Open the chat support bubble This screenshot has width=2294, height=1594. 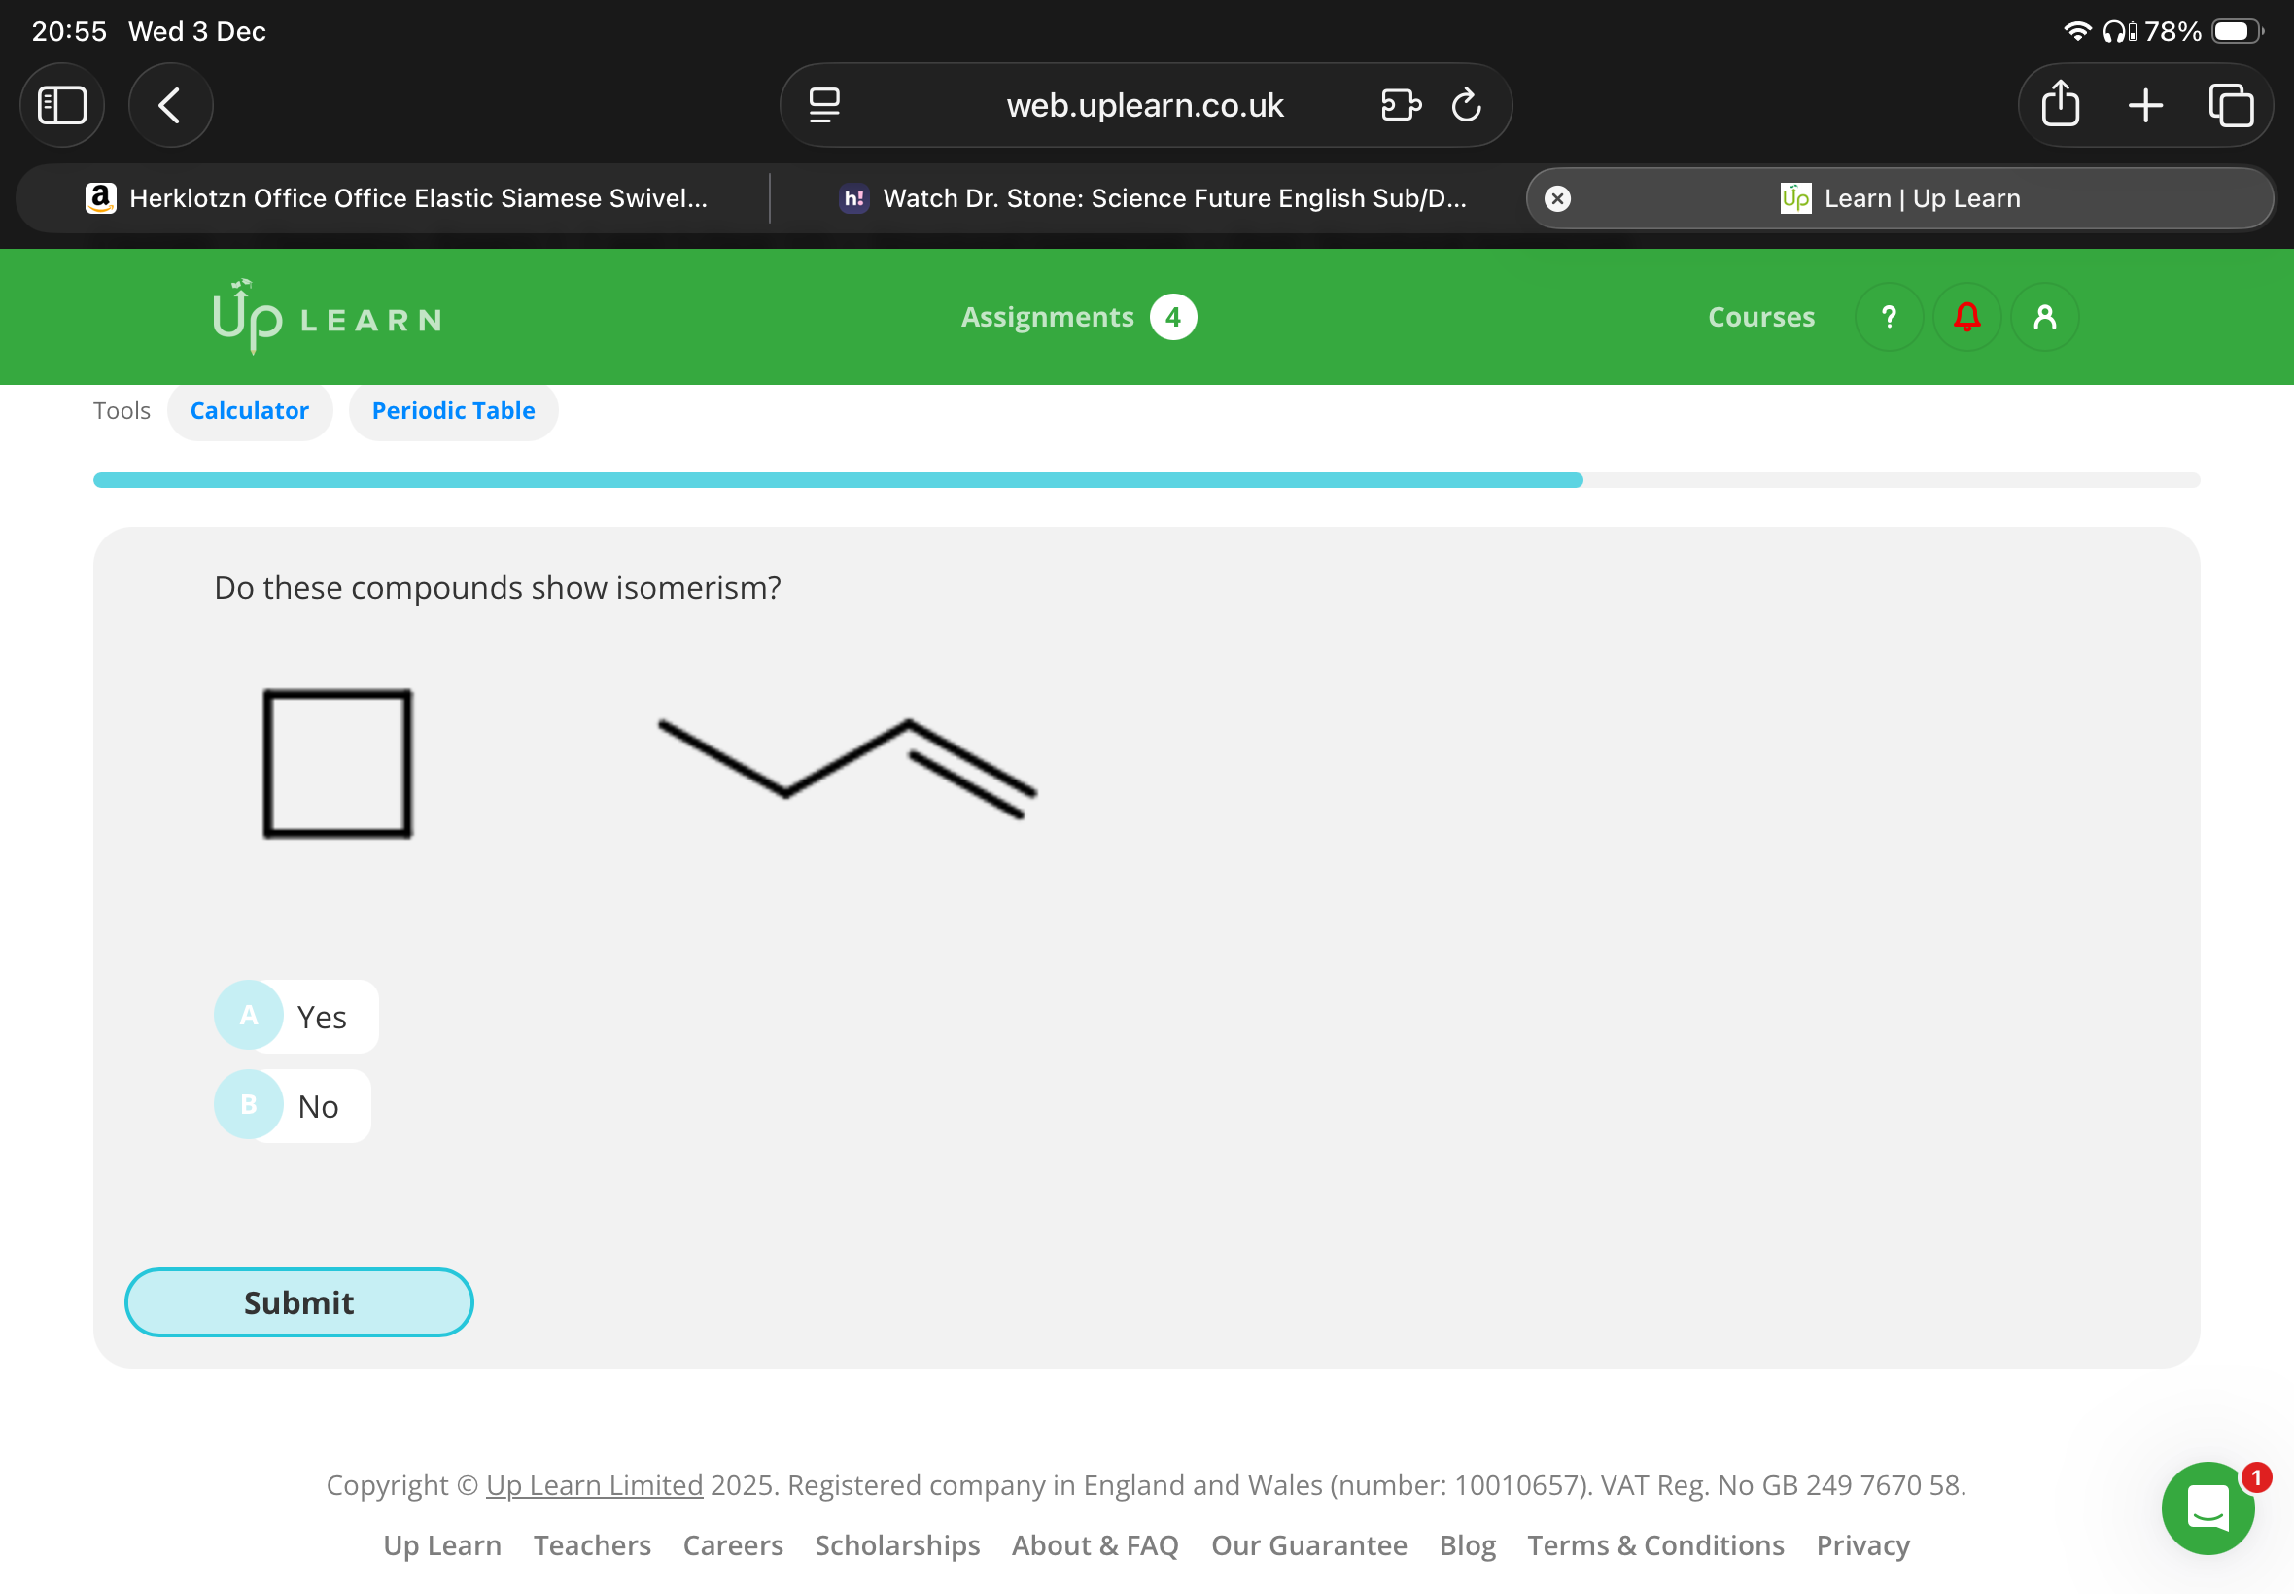coord(2207,1507)
